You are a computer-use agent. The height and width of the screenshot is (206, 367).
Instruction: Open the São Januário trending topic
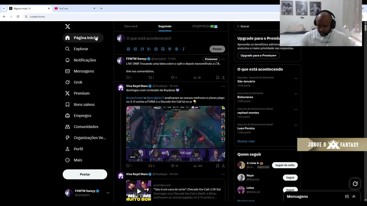246,82
